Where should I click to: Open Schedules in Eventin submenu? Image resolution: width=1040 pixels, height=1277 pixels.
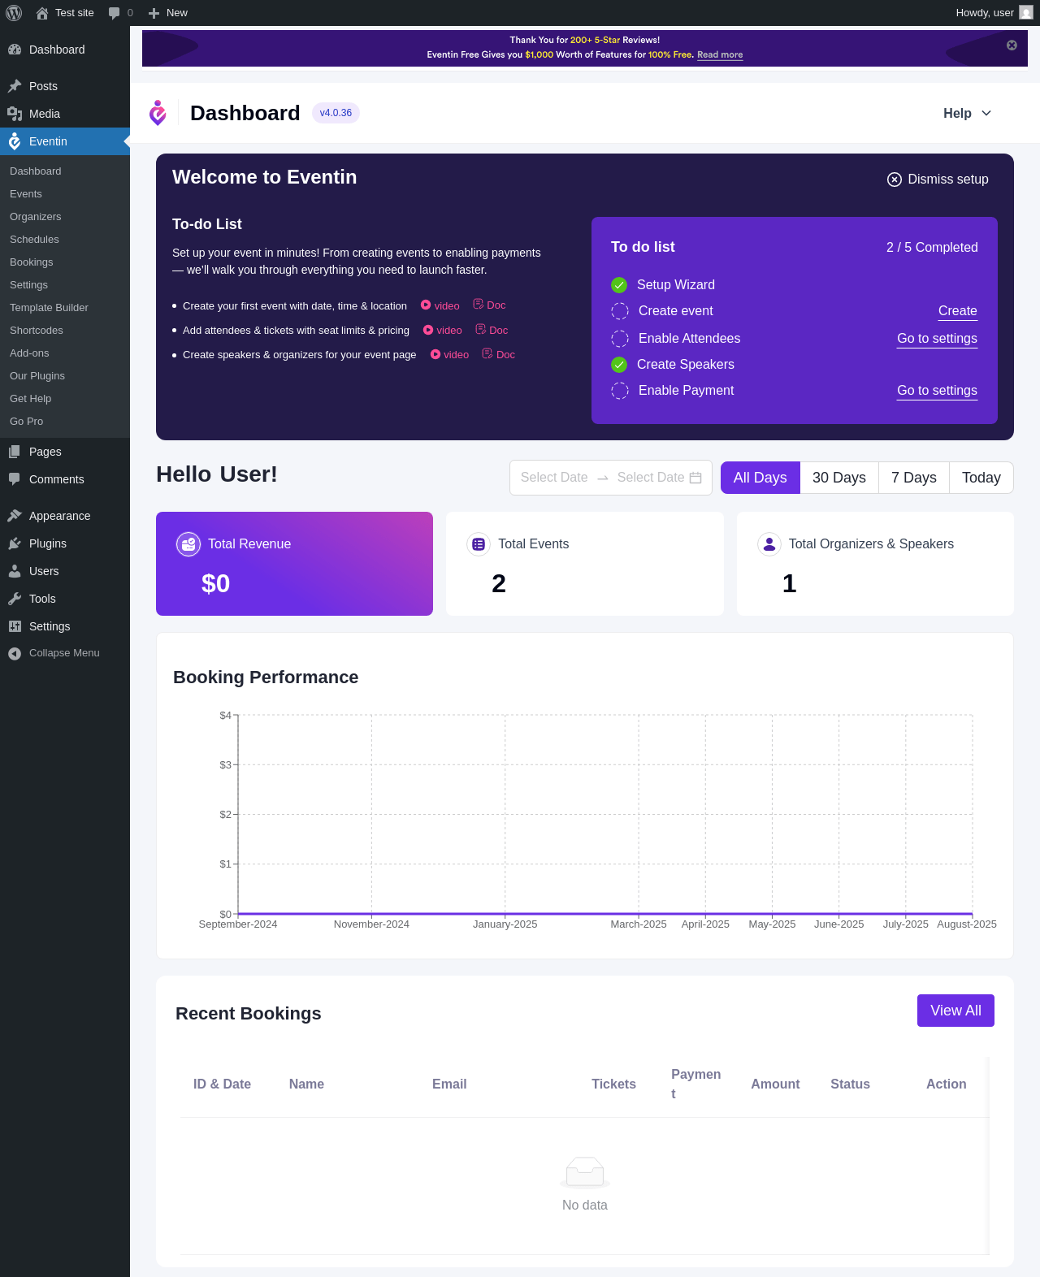click(34, 240)
